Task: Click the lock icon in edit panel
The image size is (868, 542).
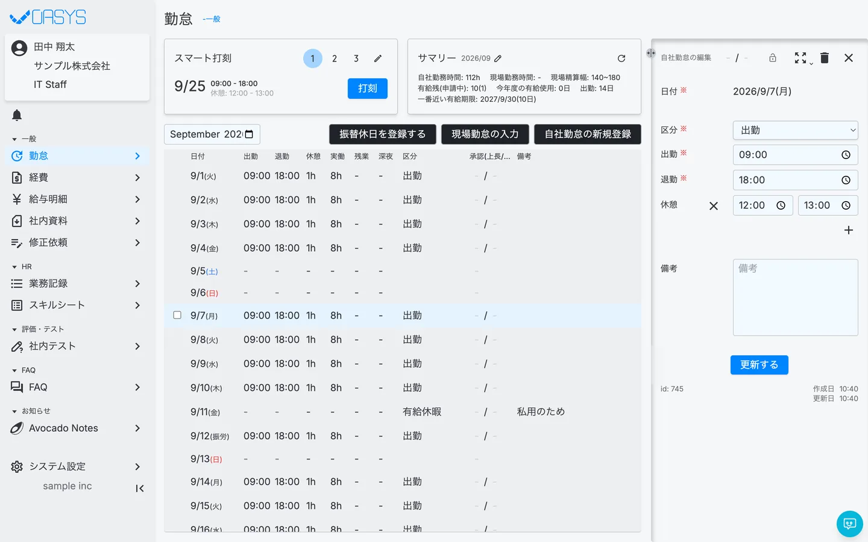Action: [773, 58]
